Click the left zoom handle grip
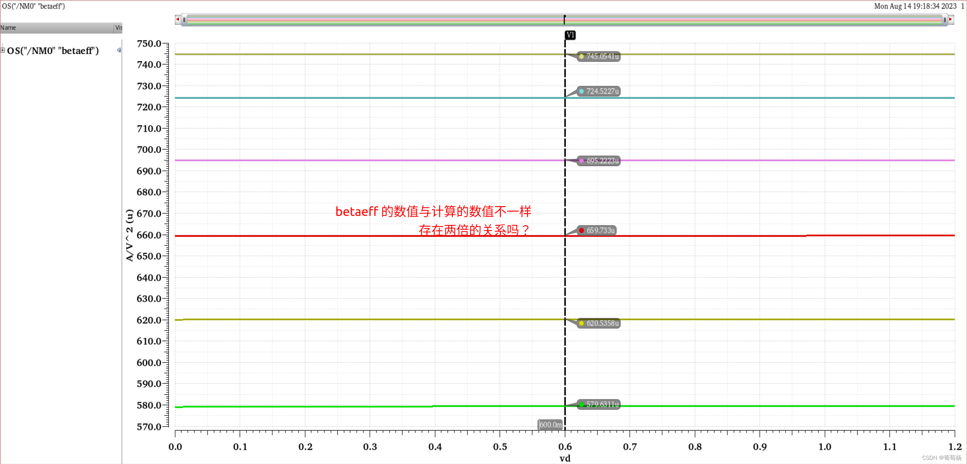967x464 pixels. point(184,20)
